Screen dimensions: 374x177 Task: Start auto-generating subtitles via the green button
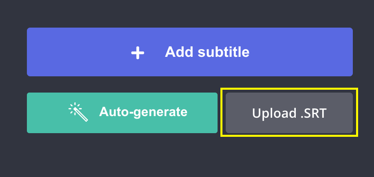pyautogui.click(x=122, y=112)
